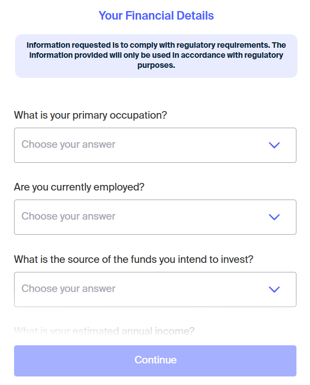Click the chevron beside source of funds
This screenshot has height=385, width=310.
click(274, 290)
